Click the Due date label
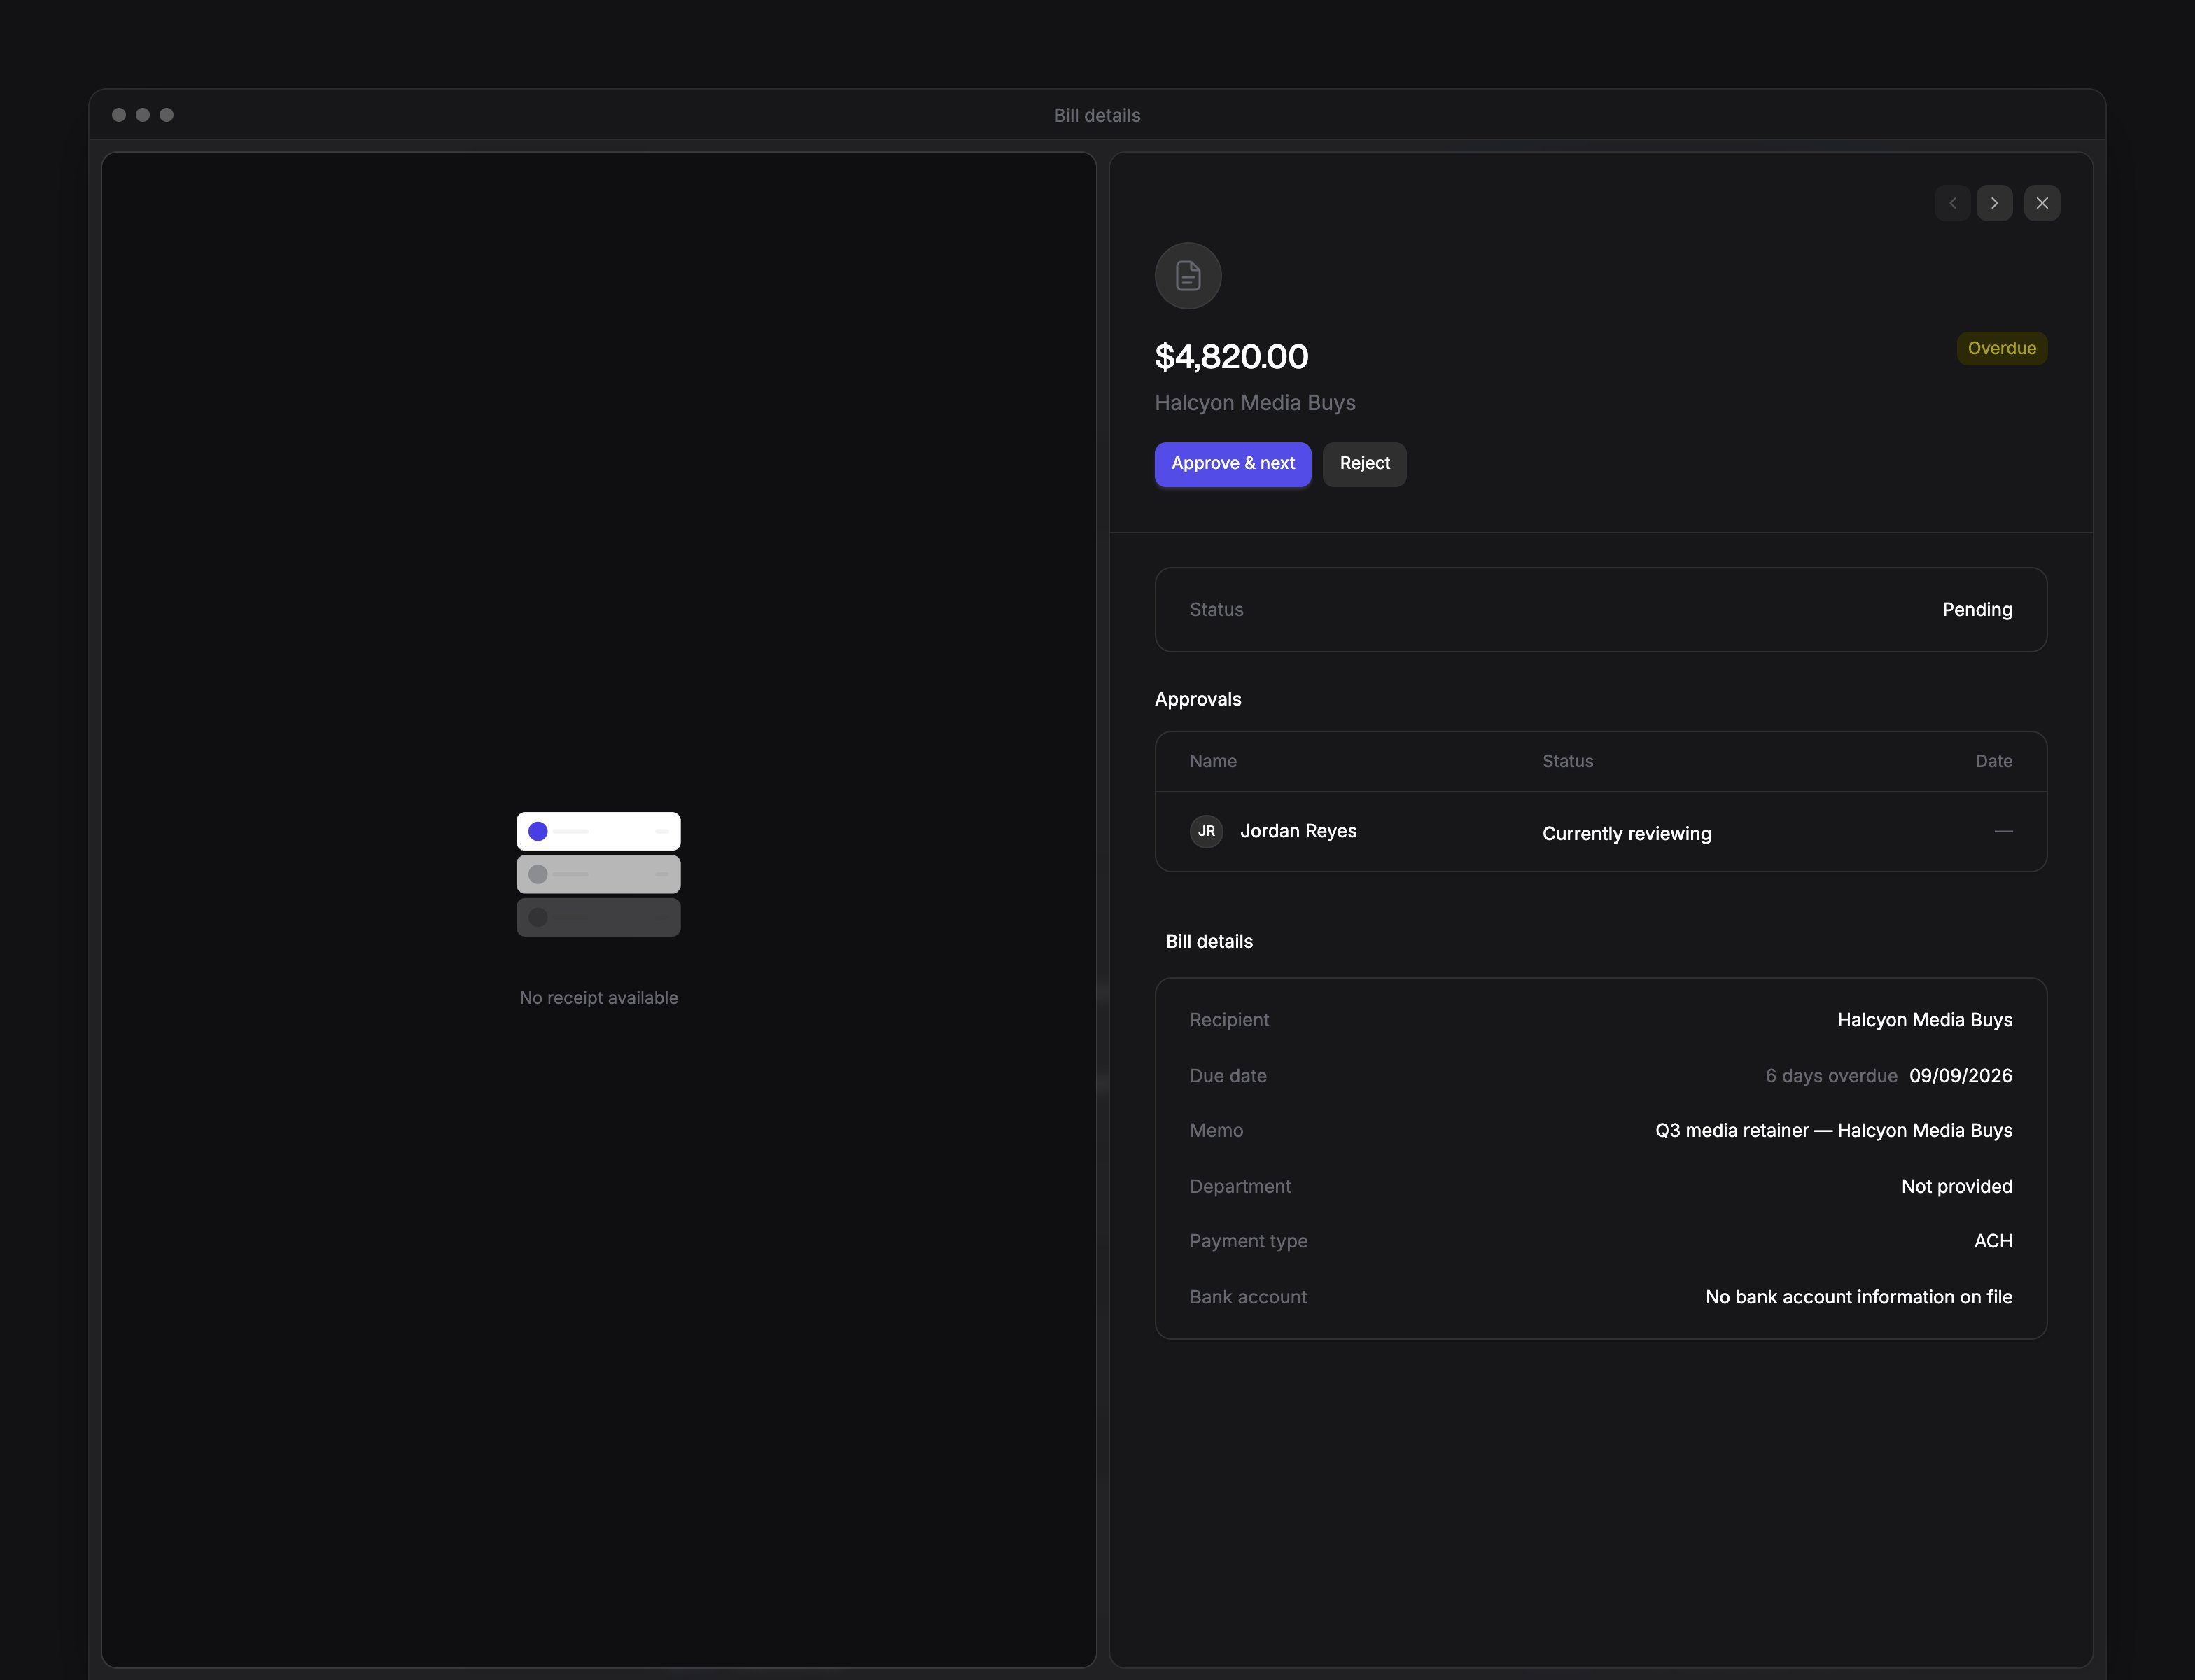The width and height of the screenshot is (2195, 1680). coord(1228,1076)
